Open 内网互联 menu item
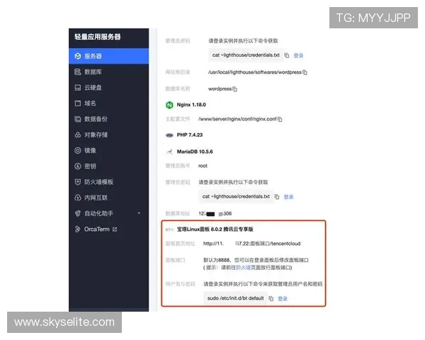The image size is (425, 340). coord(108,198)
